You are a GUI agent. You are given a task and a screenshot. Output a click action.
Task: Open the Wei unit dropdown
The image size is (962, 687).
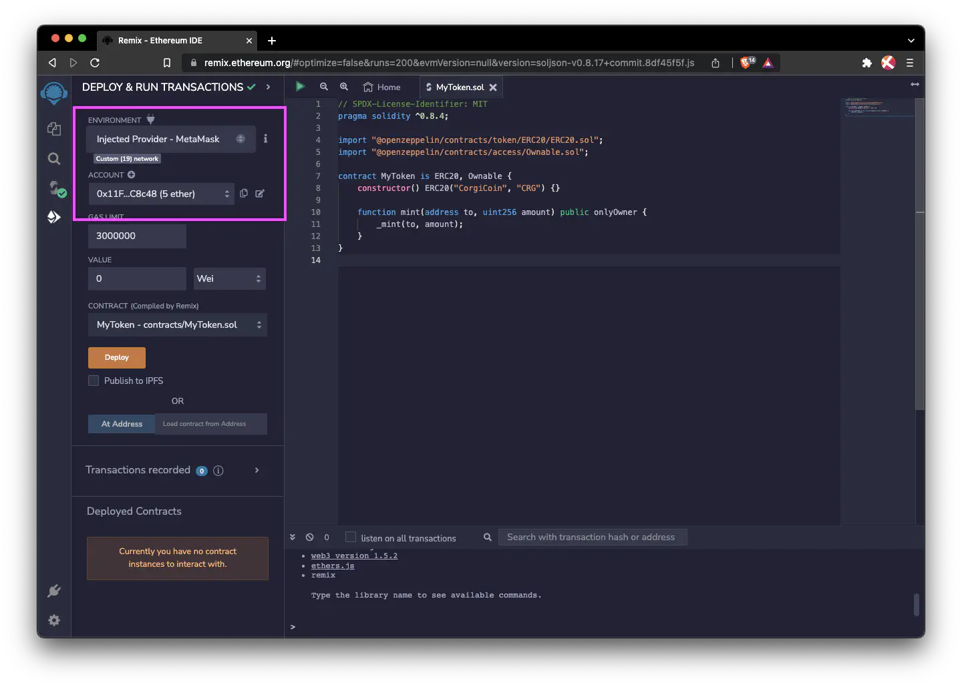click(230, 278)
